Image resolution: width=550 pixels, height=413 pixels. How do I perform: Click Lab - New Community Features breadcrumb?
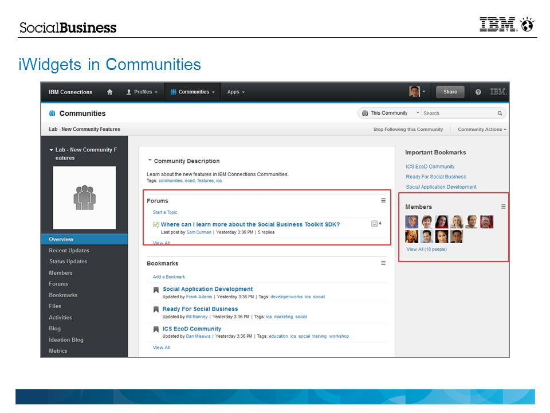pyautogui.click(x=85, y=129)
